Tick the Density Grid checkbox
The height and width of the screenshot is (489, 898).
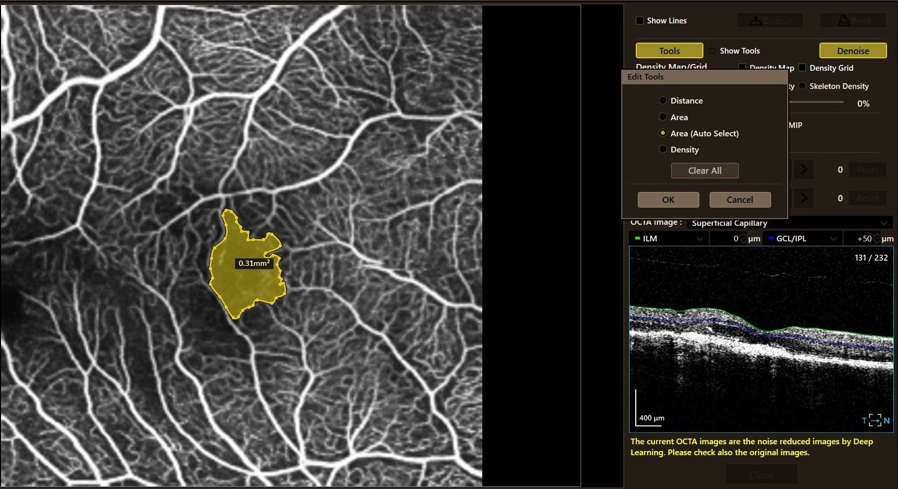coord(802,68)
